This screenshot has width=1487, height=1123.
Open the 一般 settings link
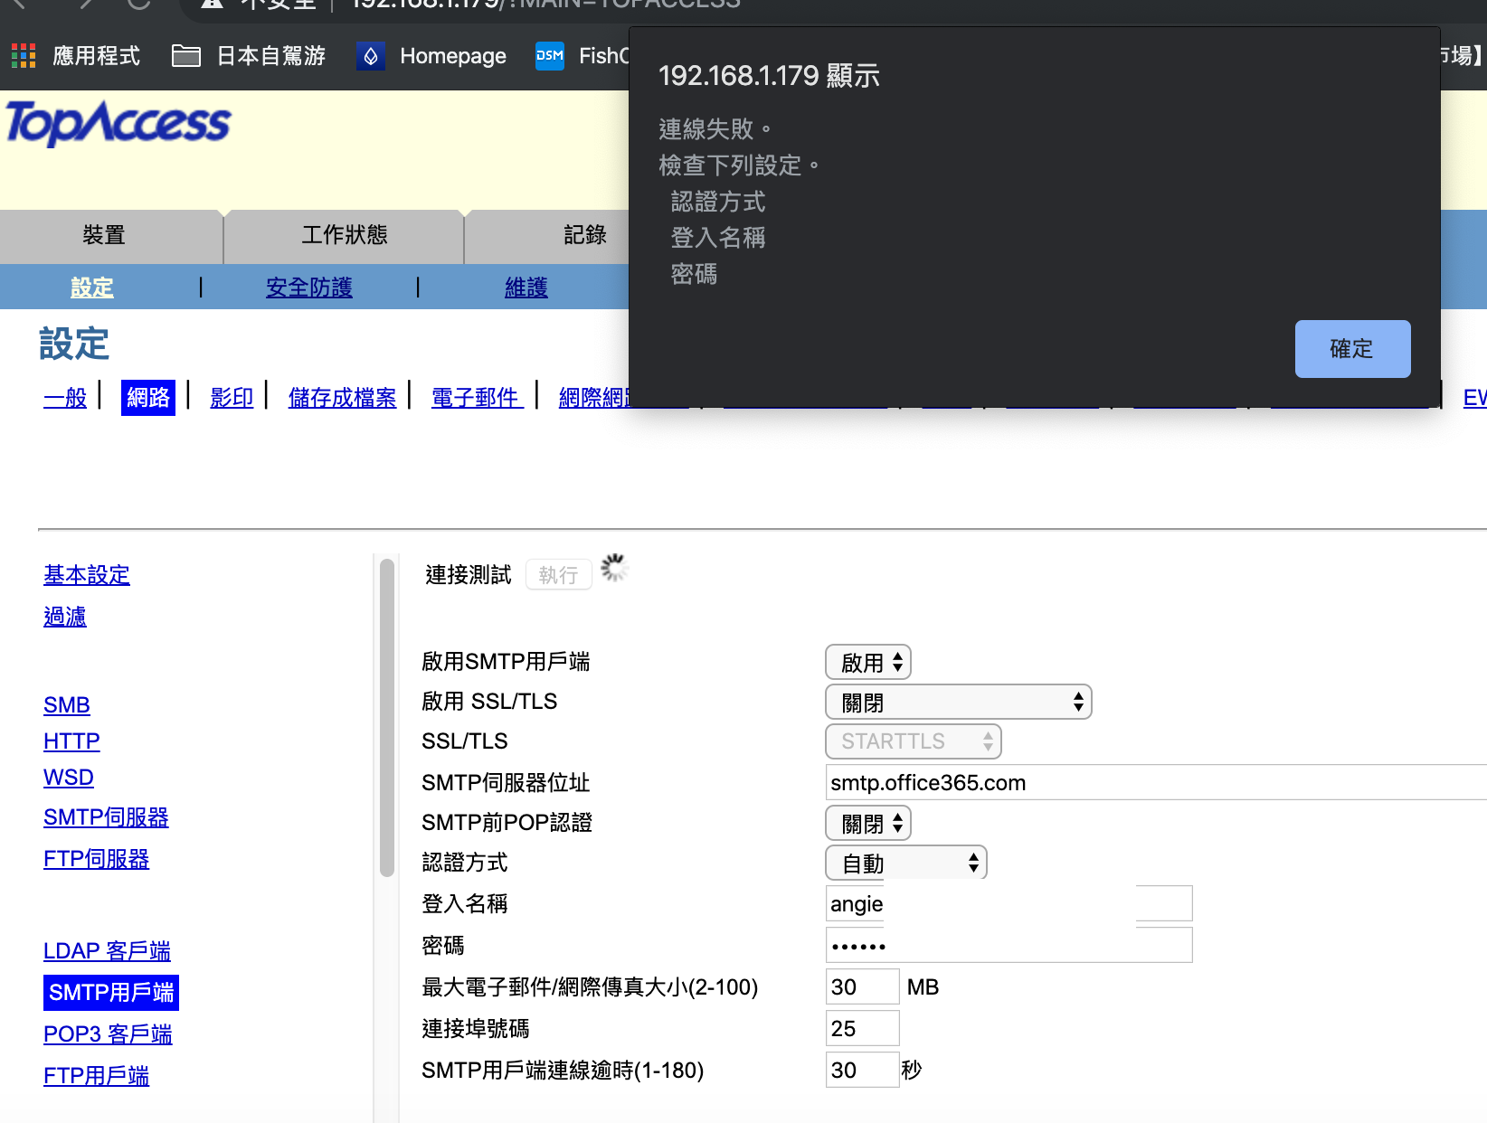point(65,398)
